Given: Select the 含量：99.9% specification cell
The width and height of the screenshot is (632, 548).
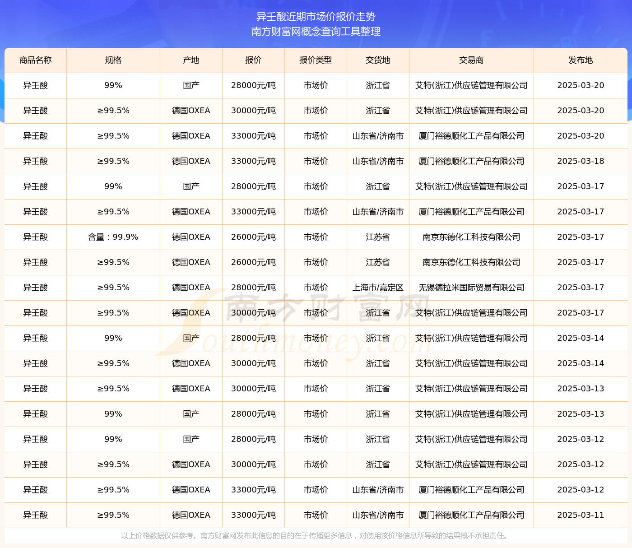Looking at the screenshot, I should point(113,237).
